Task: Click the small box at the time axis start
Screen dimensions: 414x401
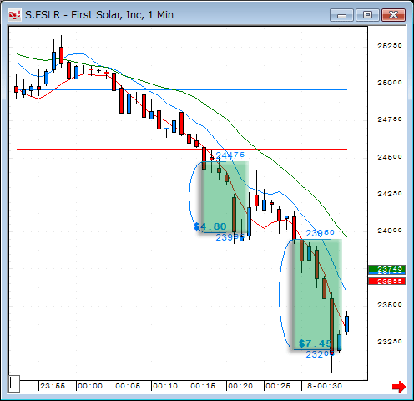Action: 14,383
